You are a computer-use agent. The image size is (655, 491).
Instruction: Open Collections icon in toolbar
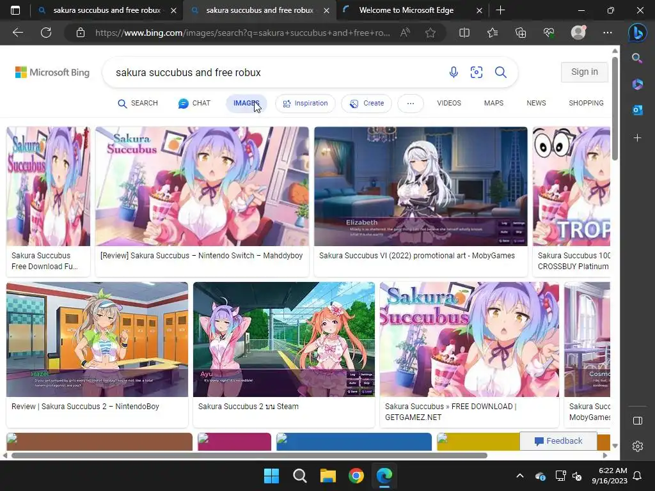521,33
